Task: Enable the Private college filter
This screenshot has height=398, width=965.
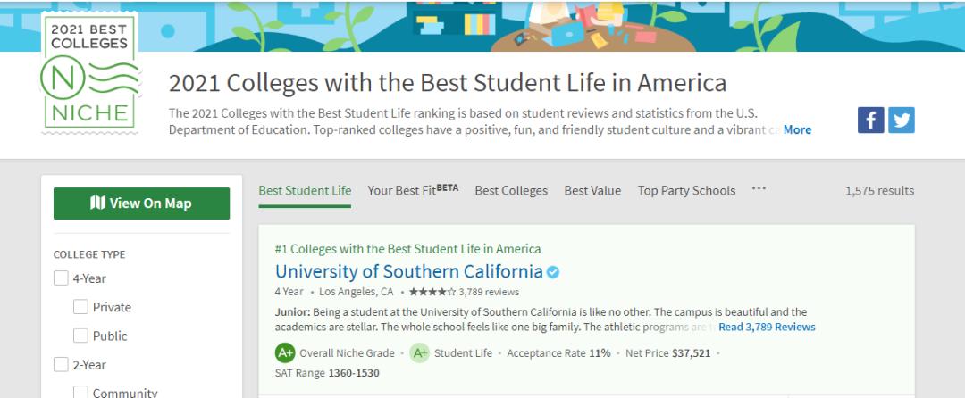Action: tap(80, 307)
